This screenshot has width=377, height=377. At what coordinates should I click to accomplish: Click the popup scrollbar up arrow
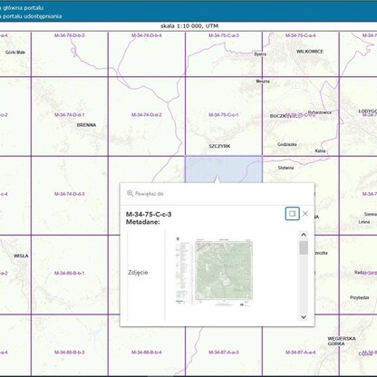pyautogui.click(x=304, y=235)
